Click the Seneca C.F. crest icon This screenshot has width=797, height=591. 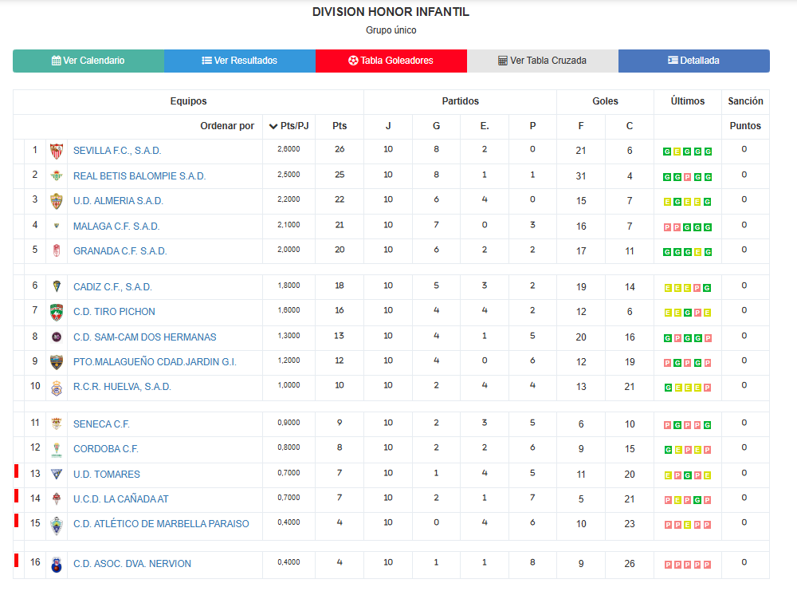tap(57, 424)
